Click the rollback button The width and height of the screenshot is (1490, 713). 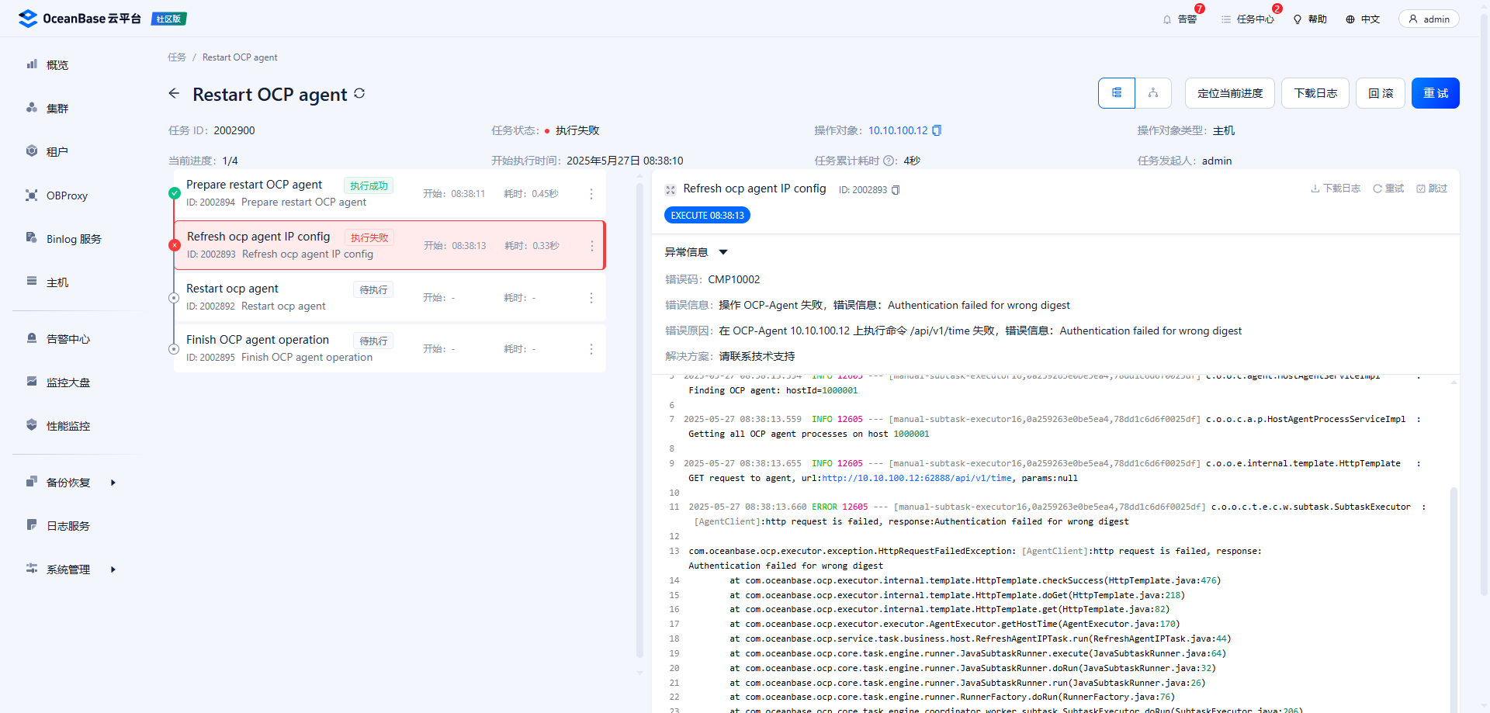[1381, 93]
